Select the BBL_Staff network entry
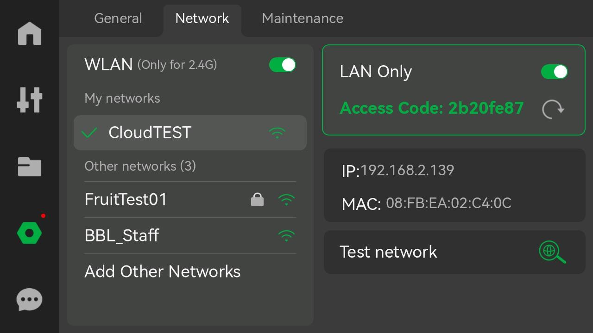Screen dimensions: 593x333 point(190,236)
